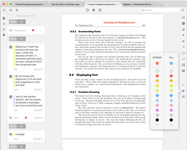The width and height of the screenshot is (187, 150).
Task: Pick yellow in the Stroke column
Action: [x=157, y=86]
